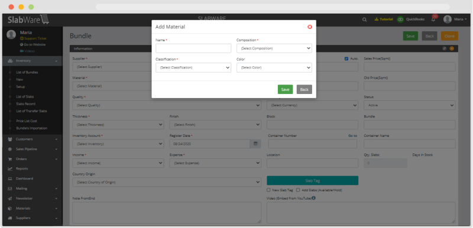Screen dimensions: 473x228
Task: Open the calendar icon beside Register Date
Action: [255, 144]
